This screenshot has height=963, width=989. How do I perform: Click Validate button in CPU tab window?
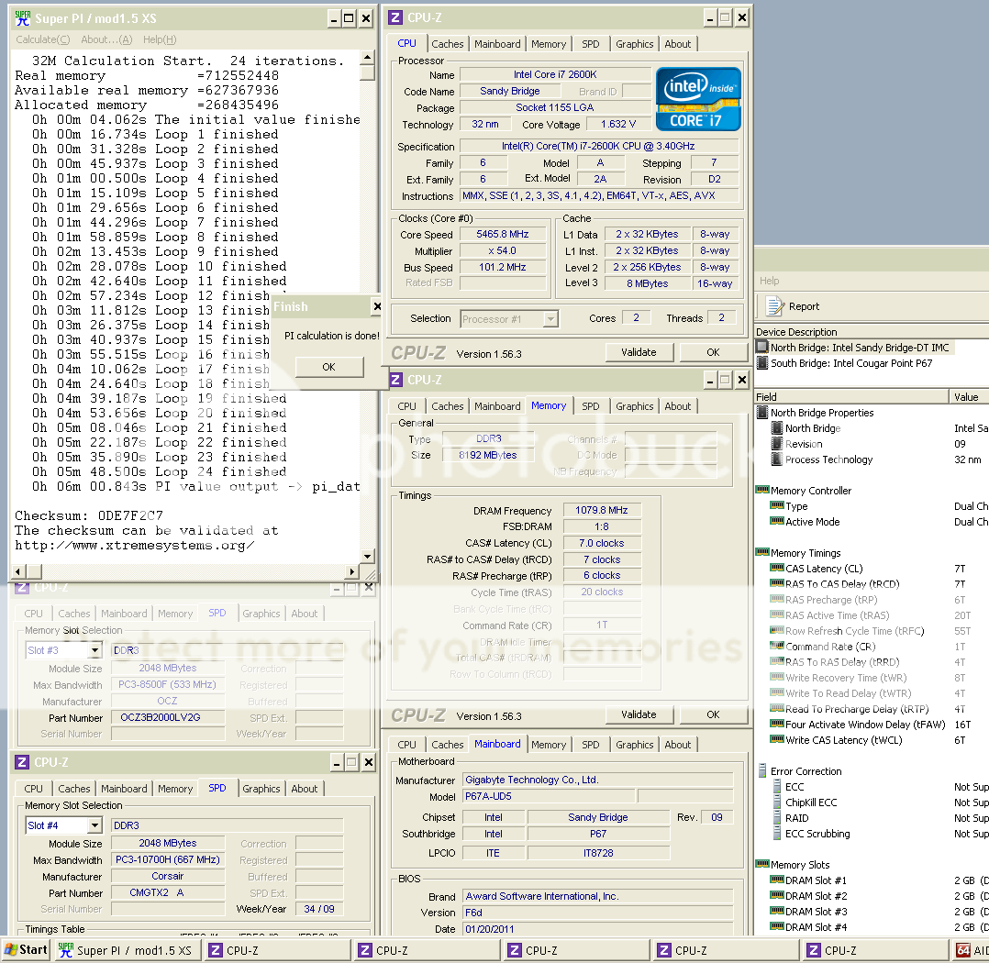(639, 352)
